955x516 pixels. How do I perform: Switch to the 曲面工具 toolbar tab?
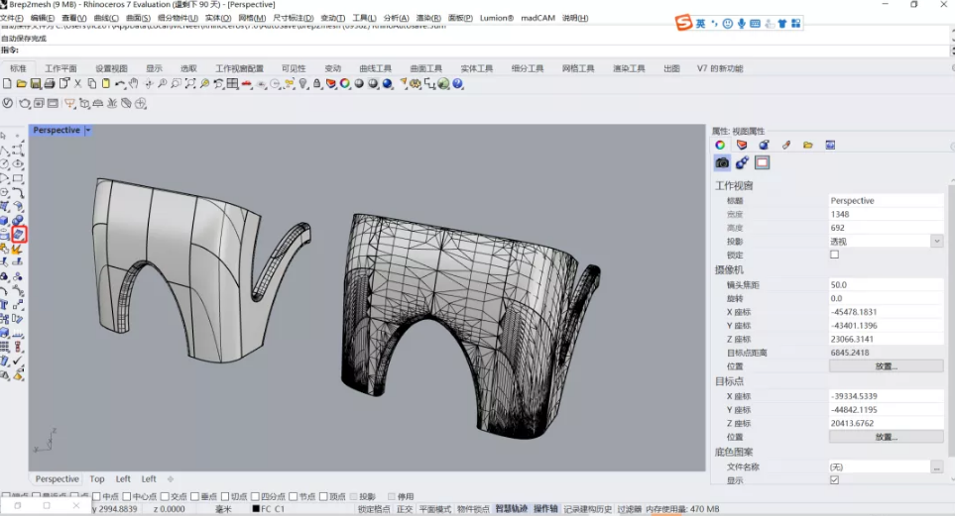click(x=425, y=68)
